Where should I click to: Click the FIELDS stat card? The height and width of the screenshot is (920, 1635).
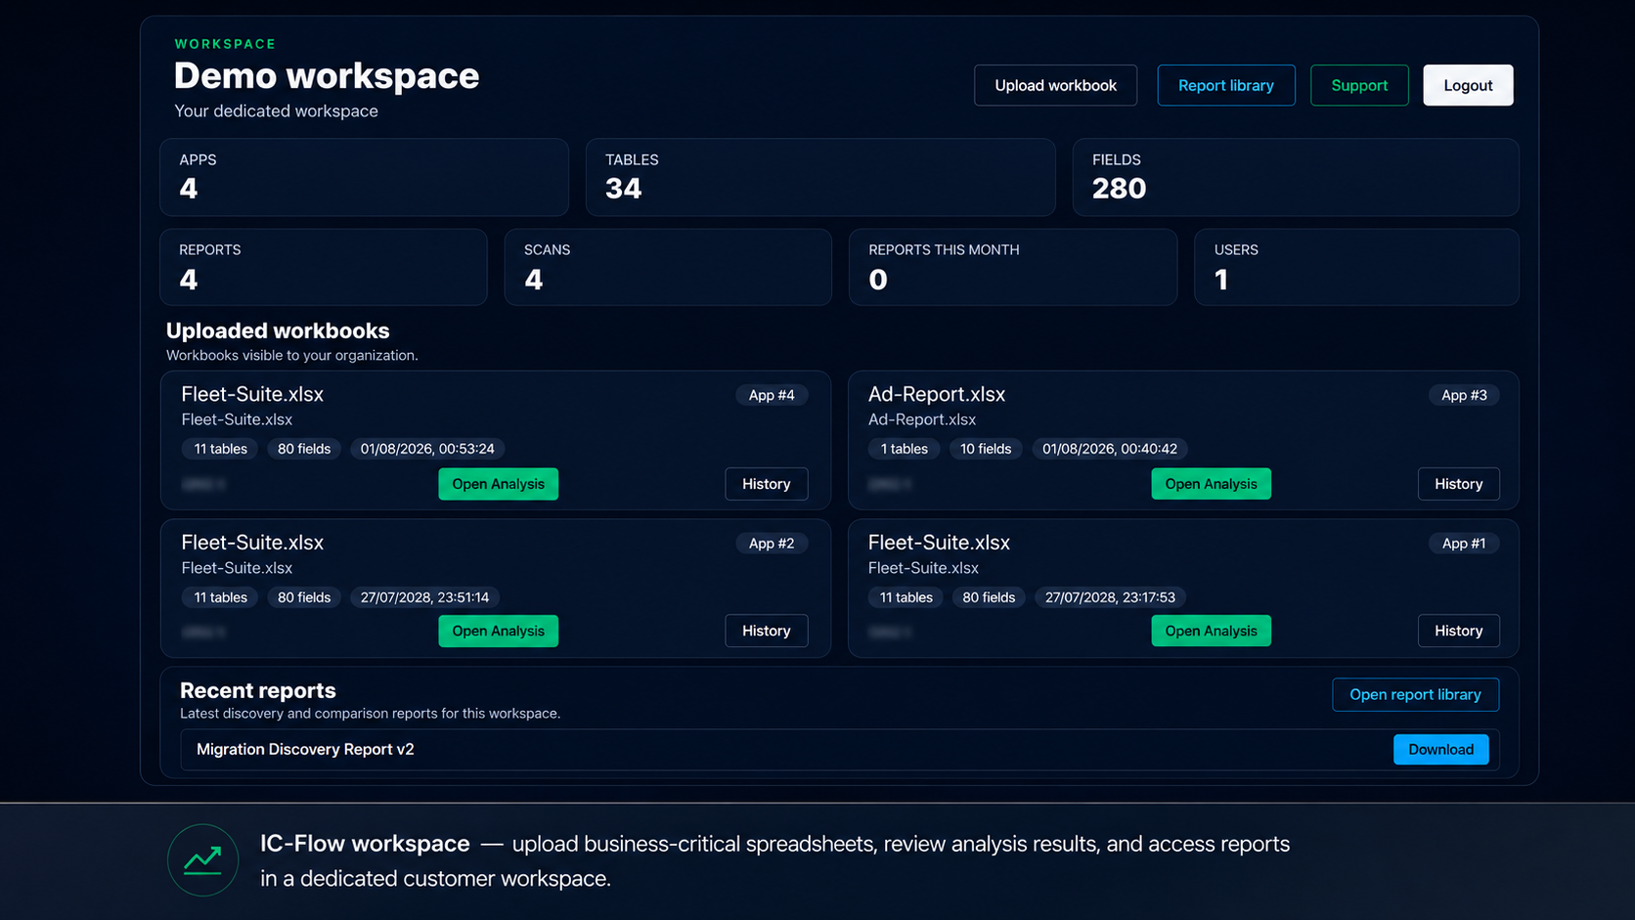point(1296,177)
